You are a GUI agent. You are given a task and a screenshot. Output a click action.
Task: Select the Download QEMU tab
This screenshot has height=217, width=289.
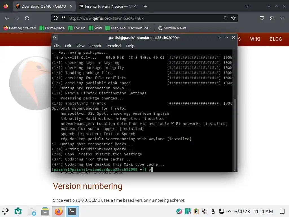click(44, 6)
